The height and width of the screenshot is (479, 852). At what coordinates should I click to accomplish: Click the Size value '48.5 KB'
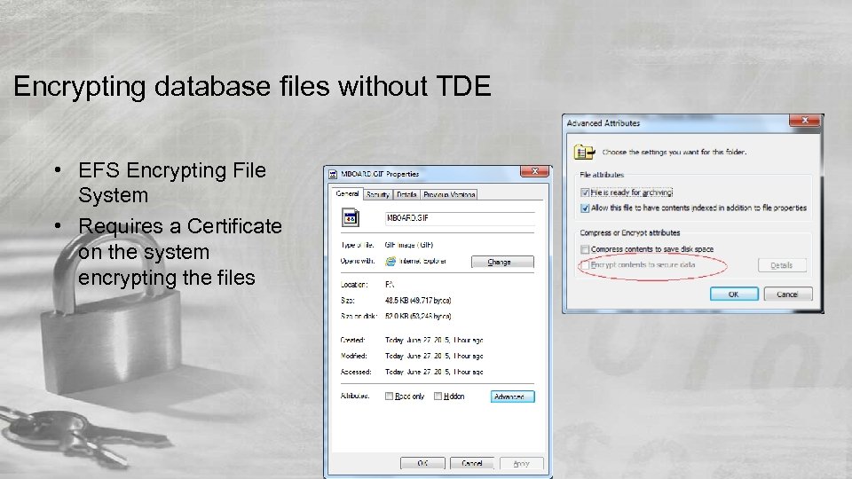click(x=418, y=301)
